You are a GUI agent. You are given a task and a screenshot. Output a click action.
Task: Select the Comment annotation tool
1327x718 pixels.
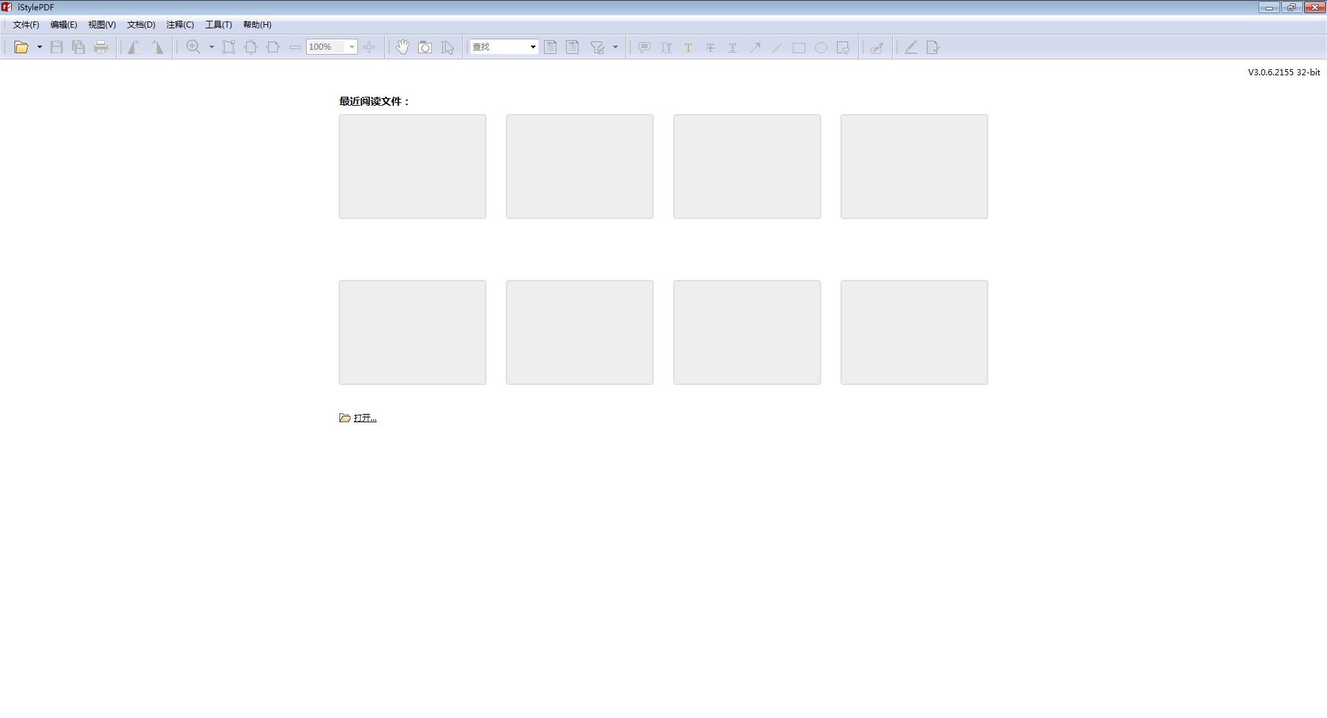point(644,47)
